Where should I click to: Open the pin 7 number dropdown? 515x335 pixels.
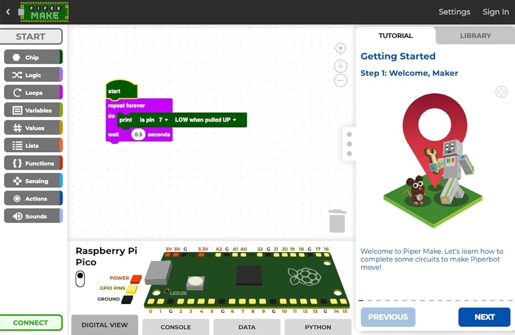tap(164, 120)
